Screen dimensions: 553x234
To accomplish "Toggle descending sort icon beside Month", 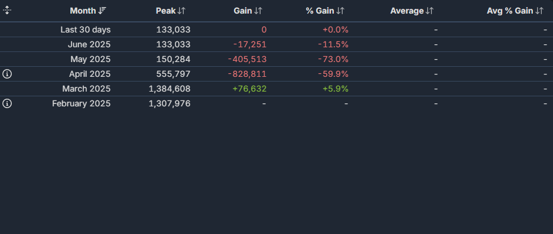I will coord(102,11).
